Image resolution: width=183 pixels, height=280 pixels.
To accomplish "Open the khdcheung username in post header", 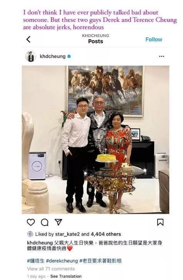I will tap(53, 57).
